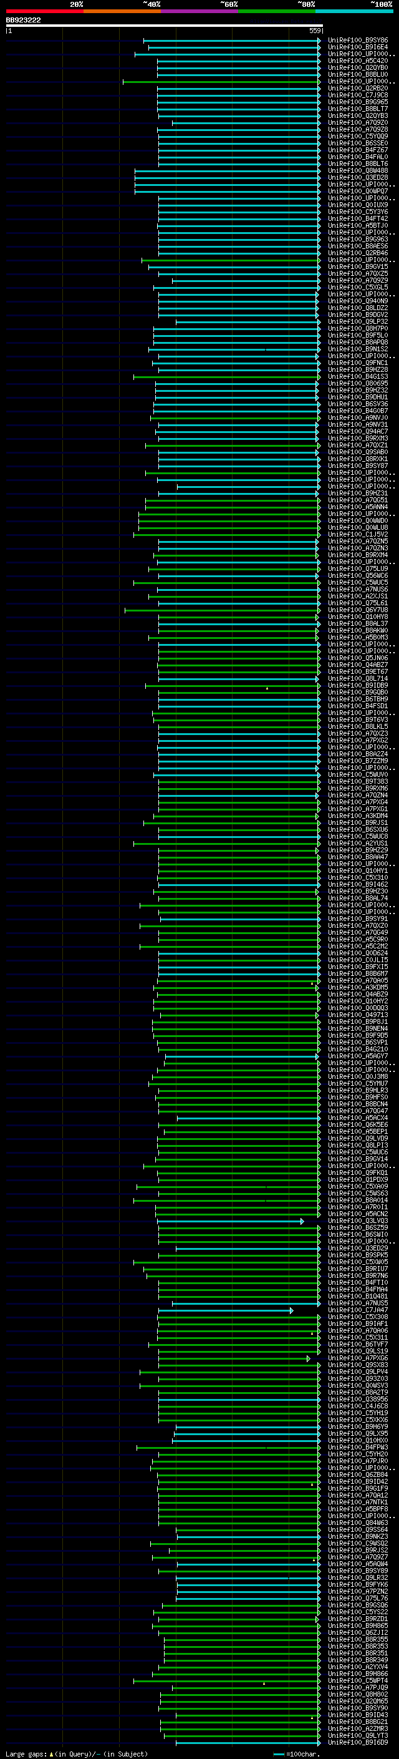This screenshot has width=399, height=1759.
Task: Select label UniRef100_B9N1S2
Action: (357, 349)
